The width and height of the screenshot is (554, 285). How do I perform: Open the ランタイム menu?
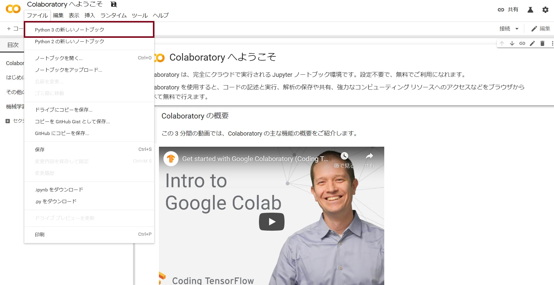113,16
